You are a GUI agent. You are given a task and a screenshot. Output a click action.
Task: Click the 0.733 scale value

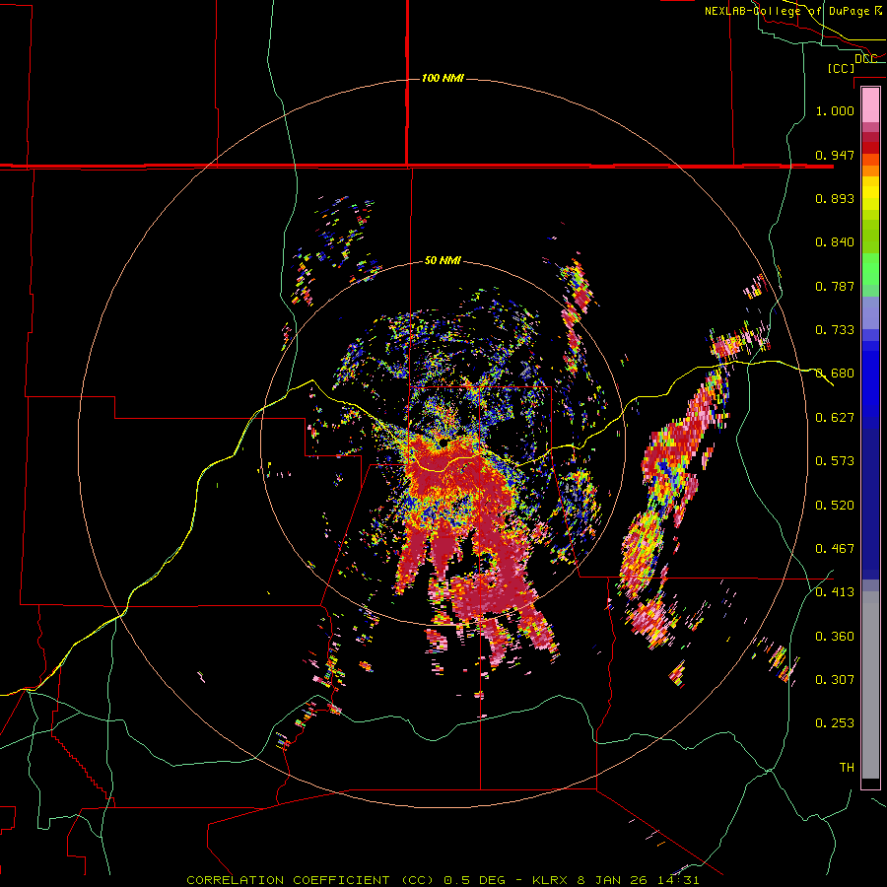pos(835,330)
